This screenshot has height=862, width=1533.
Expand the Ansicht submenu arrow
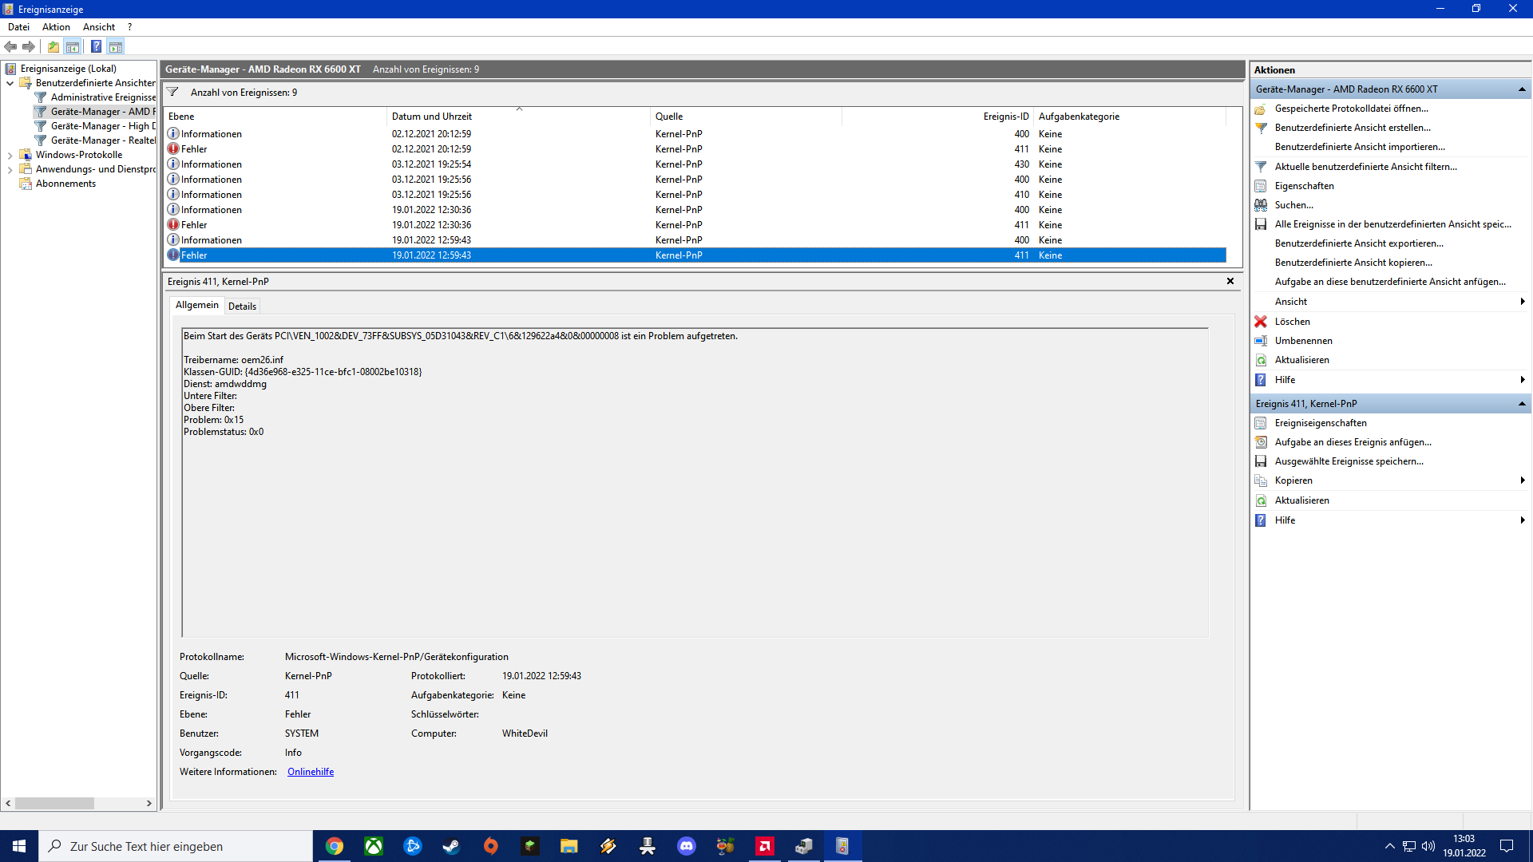[1522, 302]
